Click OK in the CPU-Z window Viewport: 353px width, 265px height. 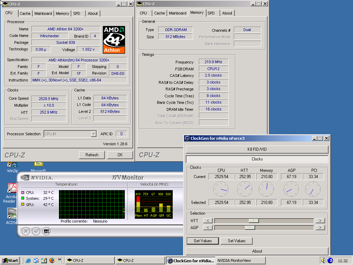(120, 155)
